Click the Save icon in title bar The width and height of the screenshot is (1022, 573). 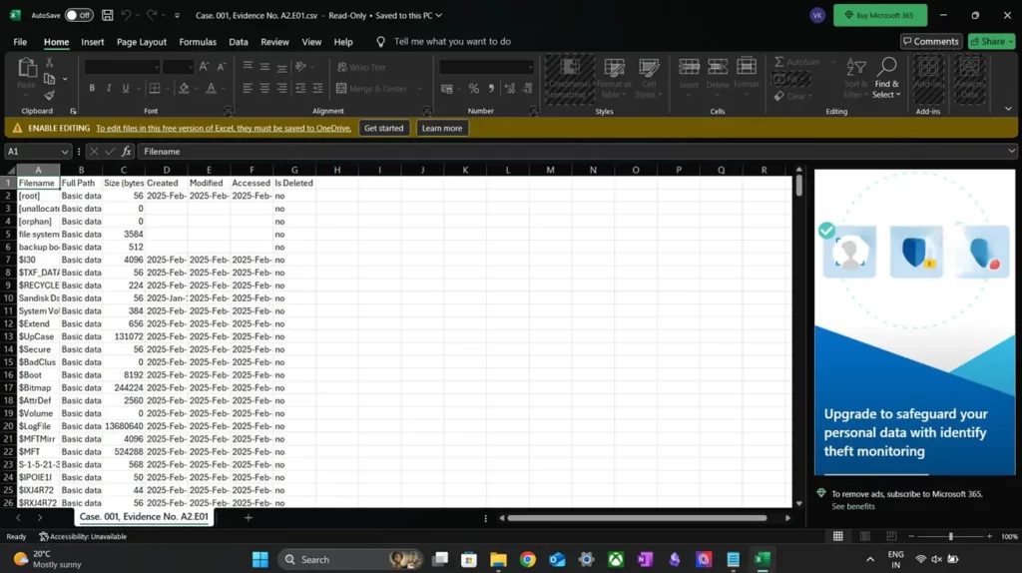pos(107,15)
